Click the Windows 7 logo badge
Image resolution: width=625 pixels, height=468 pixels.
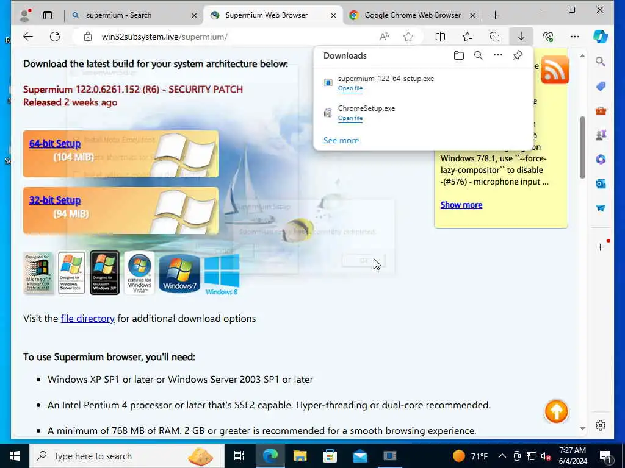179,274
